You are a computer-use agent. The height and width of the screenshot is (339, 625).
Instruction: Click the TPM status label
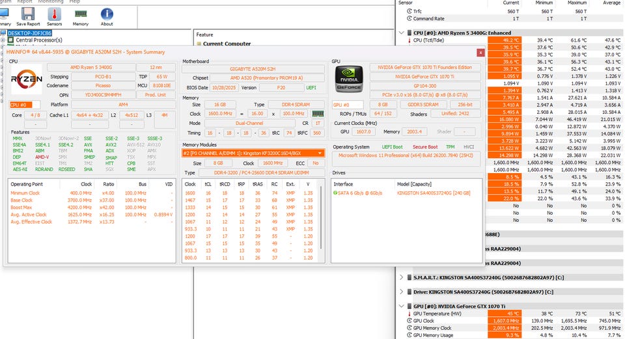(x=450, y=147)
